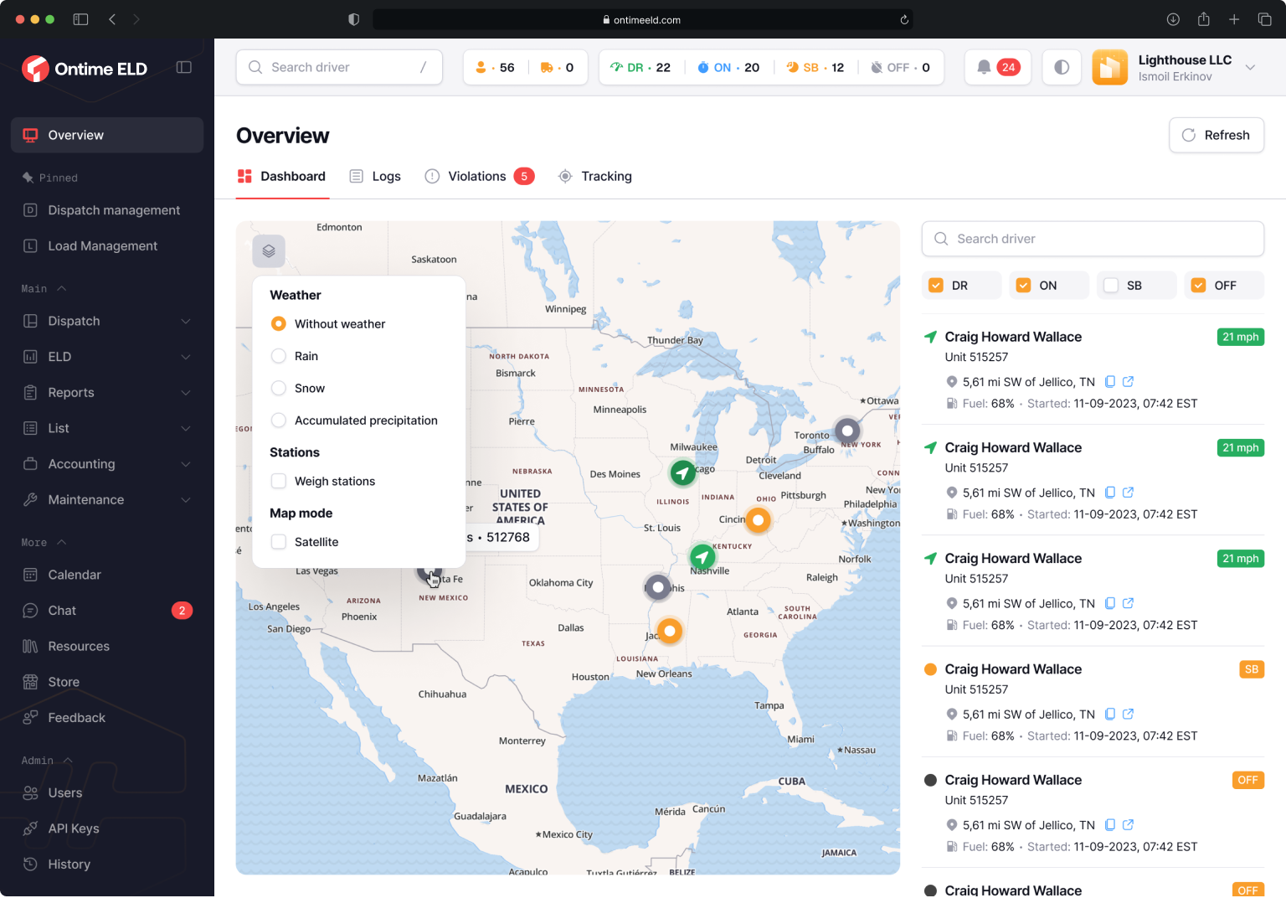Collapse the More section
Screen dimensions: 1286x898
44,542
